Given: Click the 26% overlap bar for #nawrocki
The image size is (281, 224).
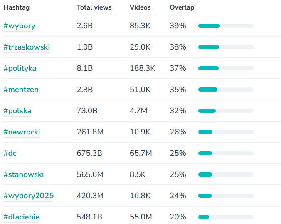Looking at the screenshot, I should [226, 132].
